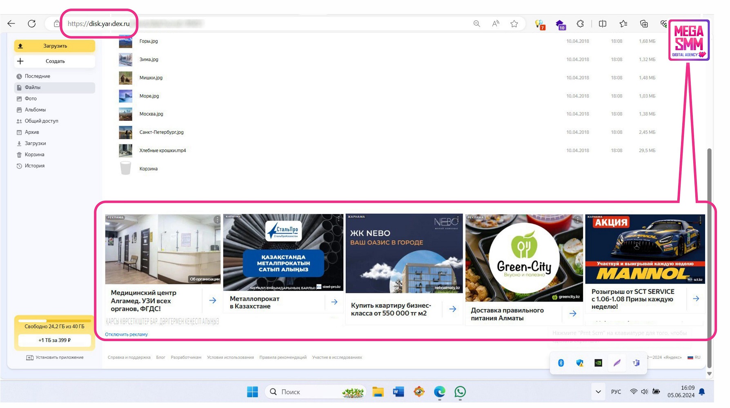Open WhatsApp from the taskbar
The width and height of the screenshot is (730, 408).
pyautogui.click(x=460, y=392)
